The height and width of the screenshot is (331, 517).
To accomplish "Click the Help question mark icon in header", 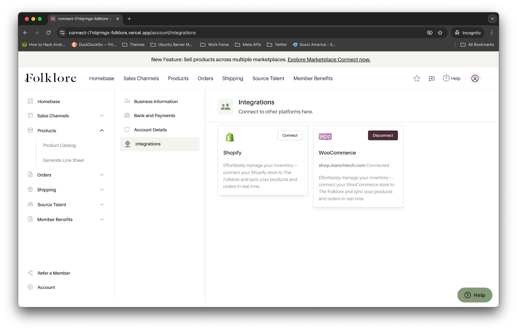I will point(446,78).
